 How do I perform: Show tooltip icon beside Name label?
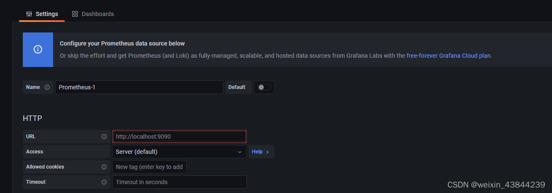(47, 87)
